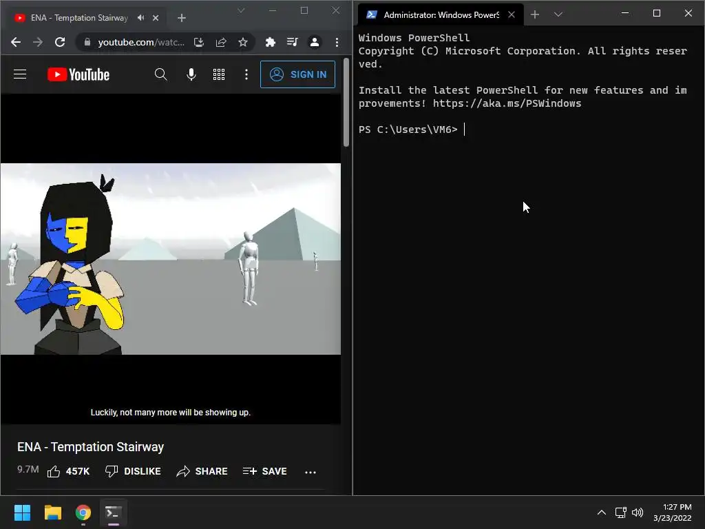705x529 pixels.
Task: Open a new Chrome tab
Action: coord(181,18)
